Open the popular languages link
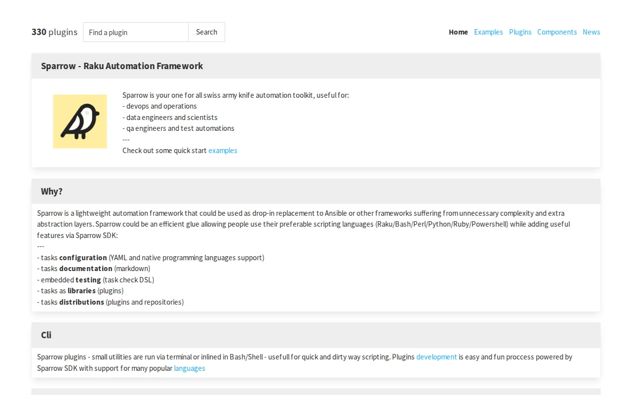Image resolution: width=632 pixels, height=395 pixels. click(190, 368)
